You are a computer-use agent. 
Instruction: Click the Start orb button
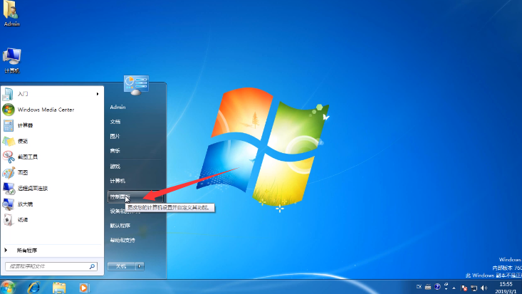(x=8, y=287)
